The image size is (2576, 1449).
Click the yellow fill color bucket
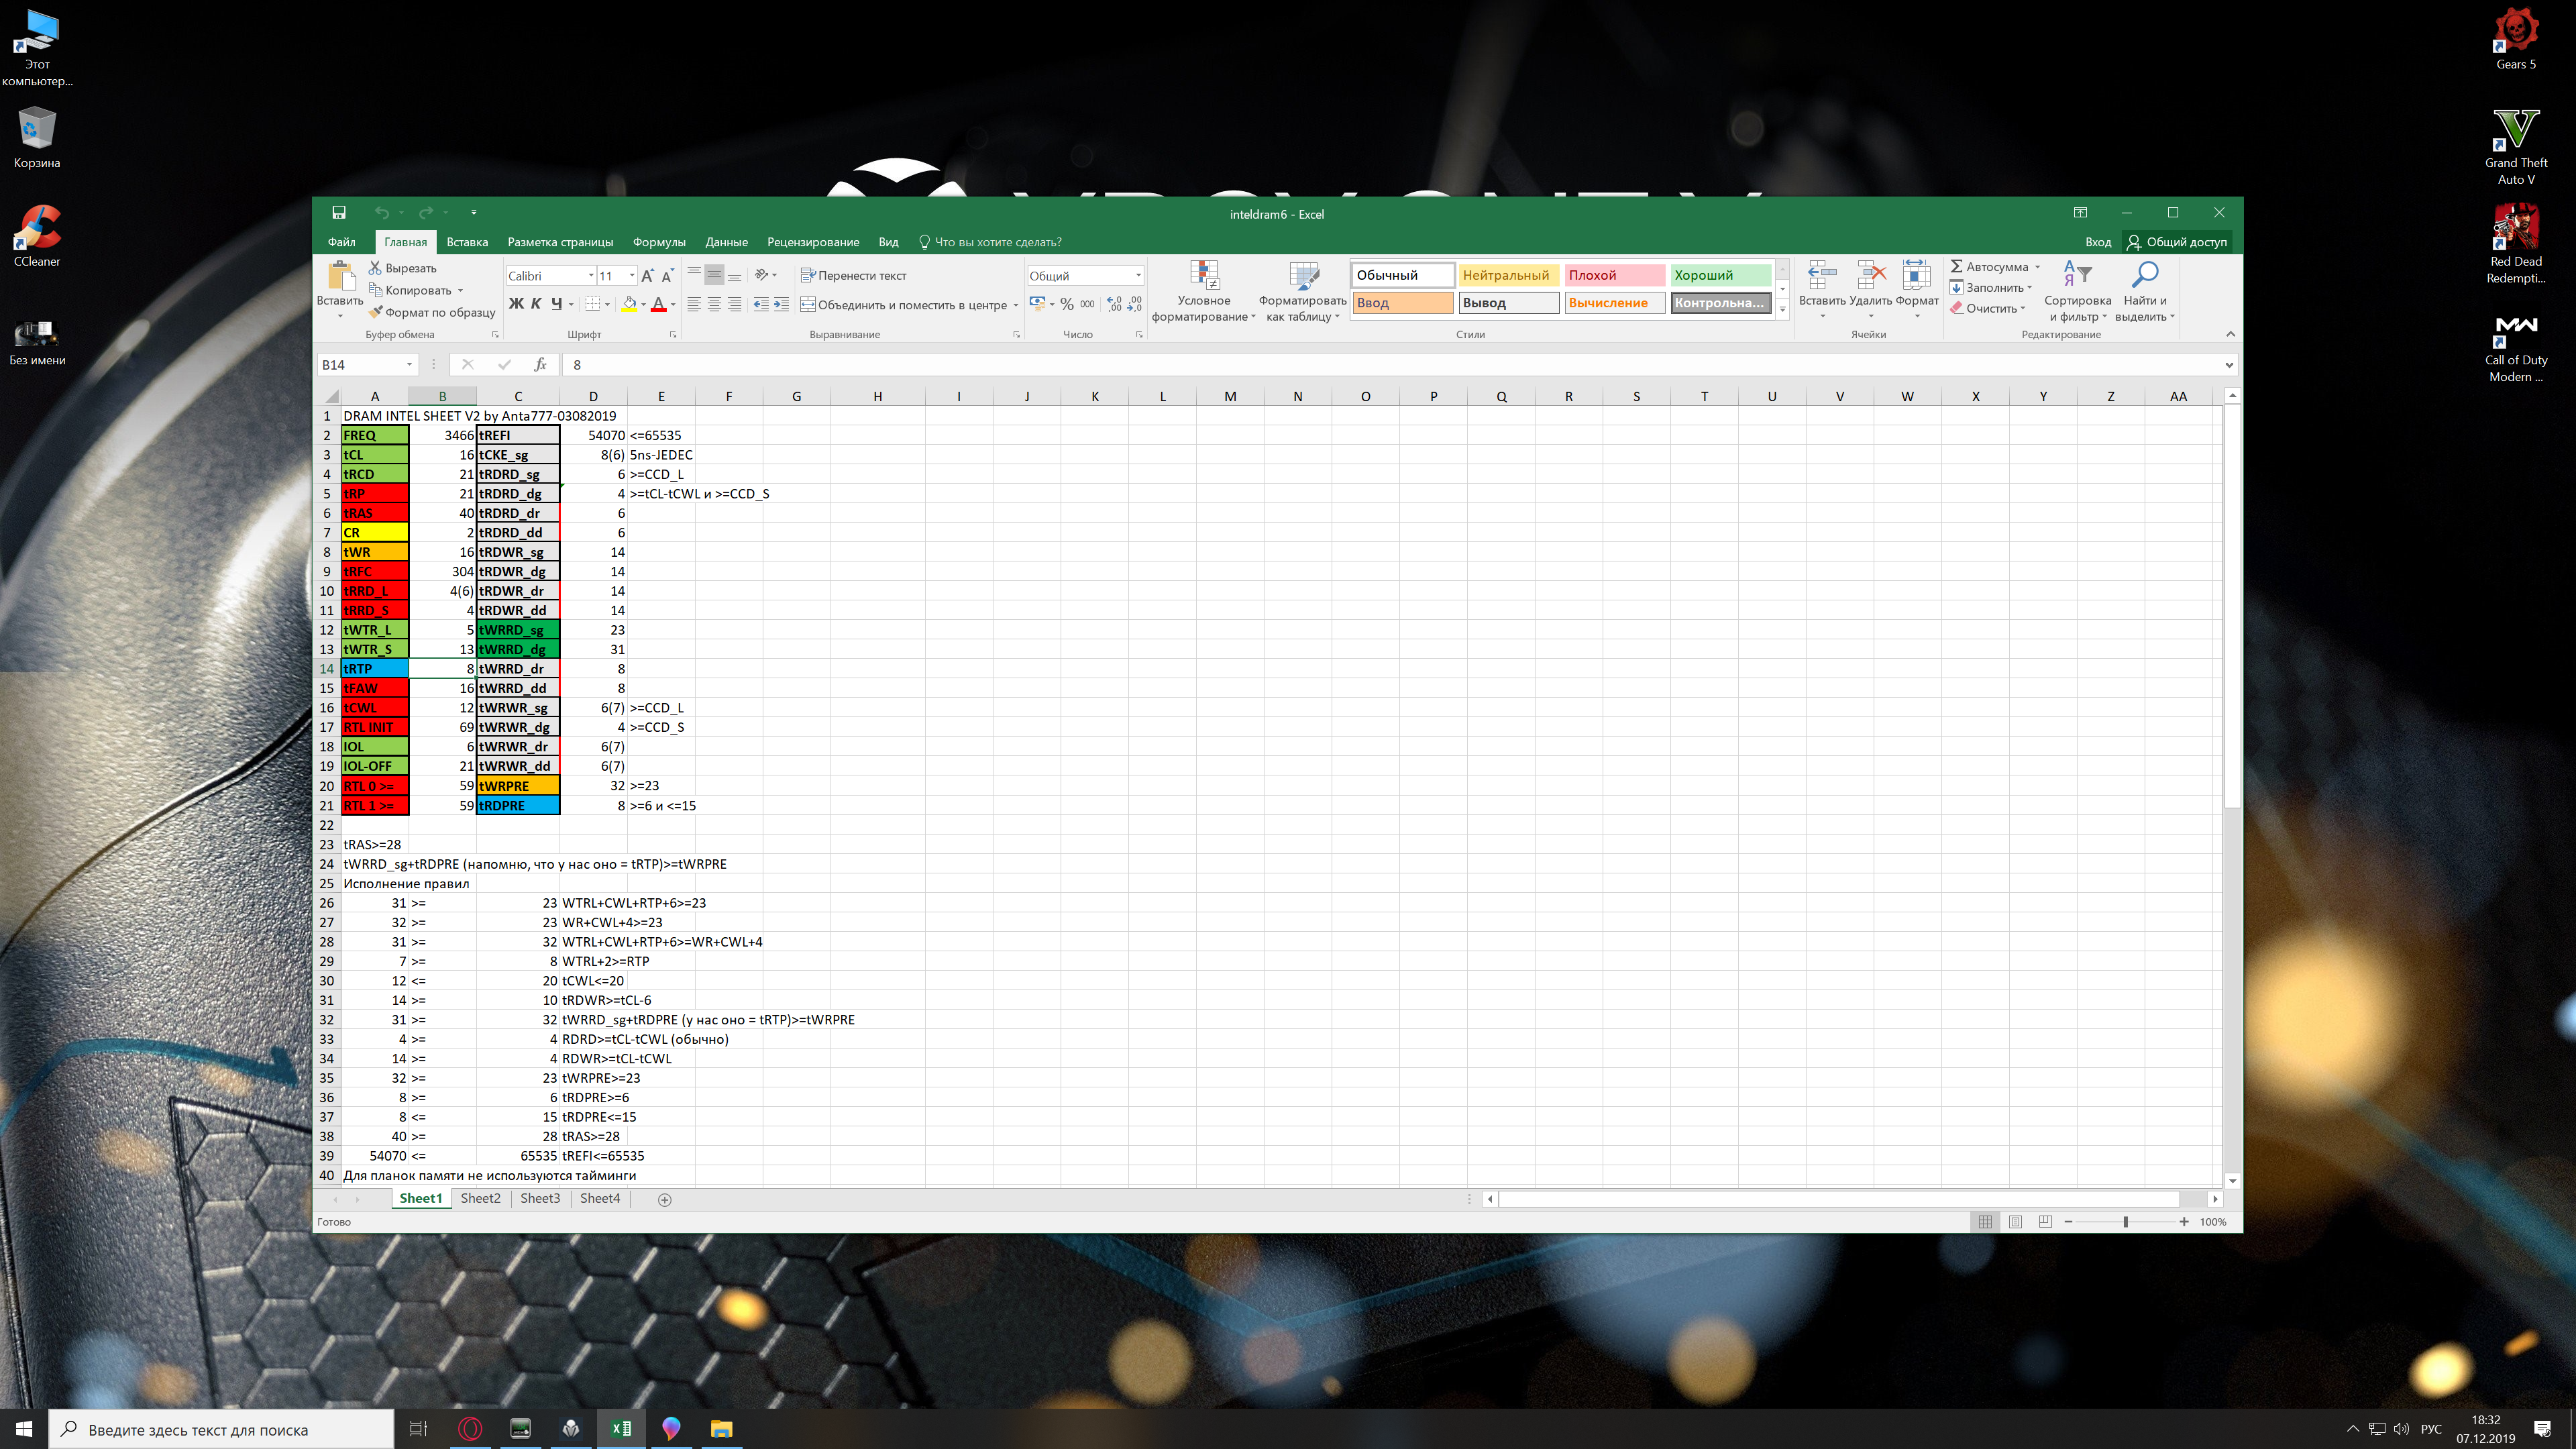[x=629, y=304]
